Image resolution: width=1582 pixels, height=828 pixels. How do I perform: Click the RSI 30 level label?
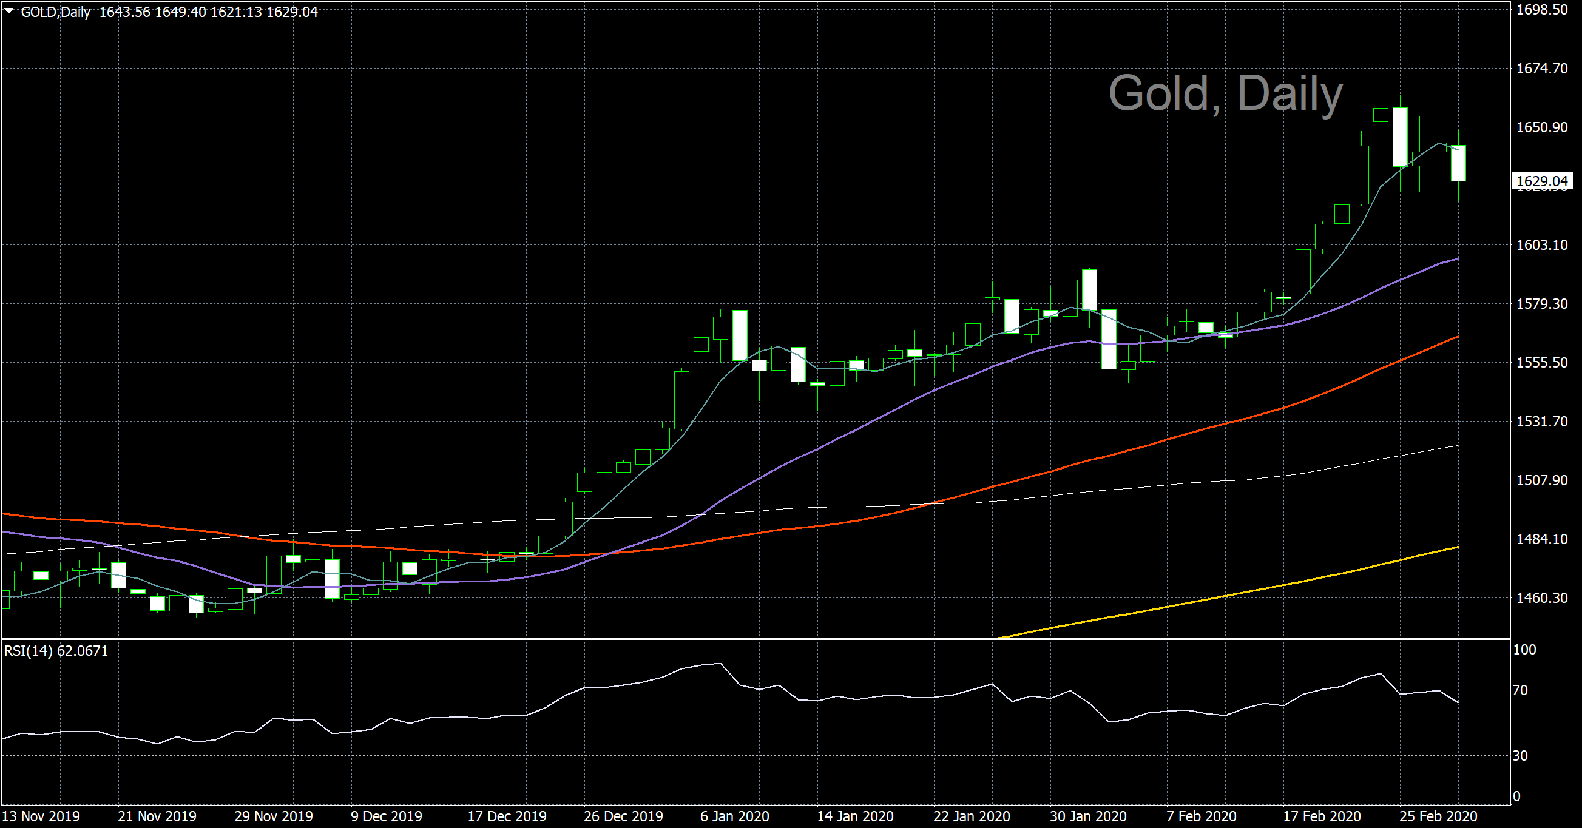[x=1520, y=756]
